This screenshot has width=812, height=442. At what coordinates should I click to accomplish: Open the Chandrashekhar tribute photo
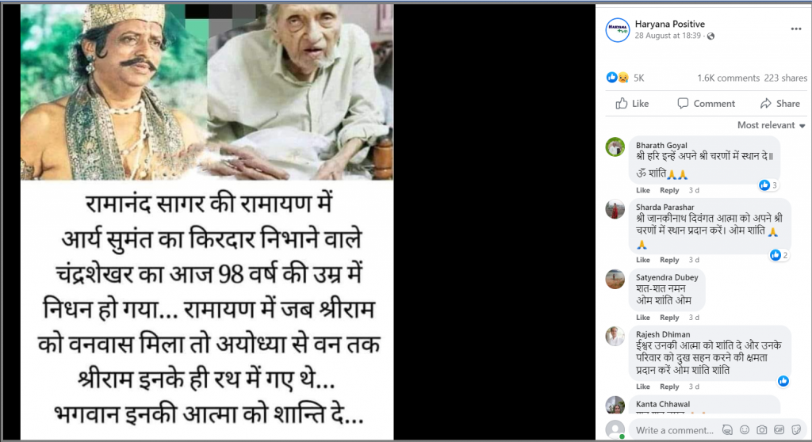(207, 222)
